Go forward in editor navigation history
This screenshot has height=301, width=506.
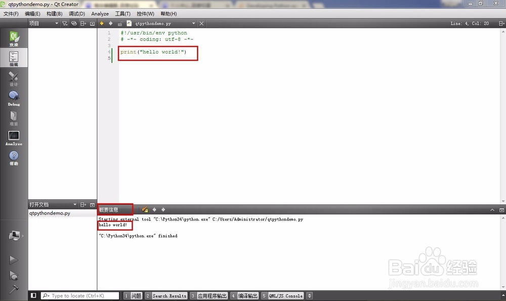[111, 23]
